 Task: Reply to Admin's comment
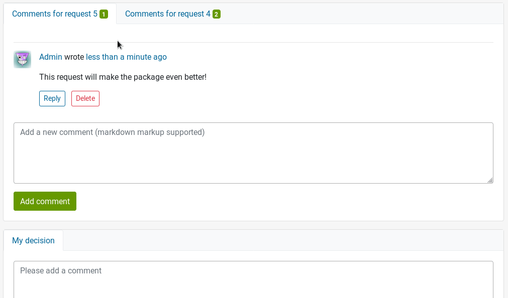click(52, 98)
